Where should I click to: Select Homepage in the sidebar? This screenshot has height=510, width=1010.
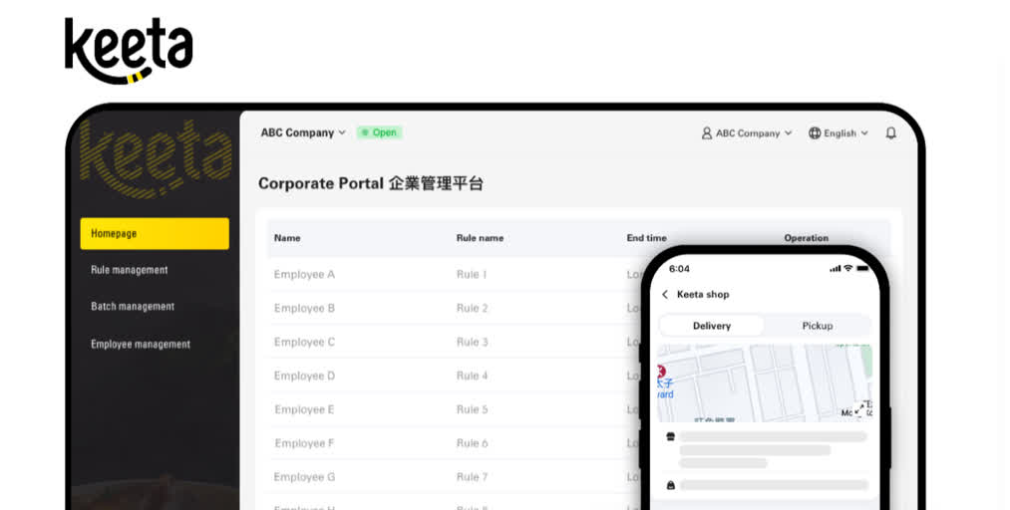coord(155,233)
